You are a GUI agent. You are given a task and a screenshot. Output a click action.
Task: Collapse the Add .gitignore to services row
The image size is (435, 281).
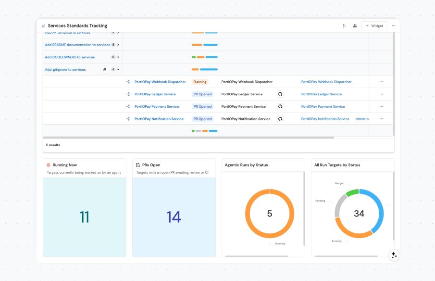pyautogui.click(x=118, y=69)
